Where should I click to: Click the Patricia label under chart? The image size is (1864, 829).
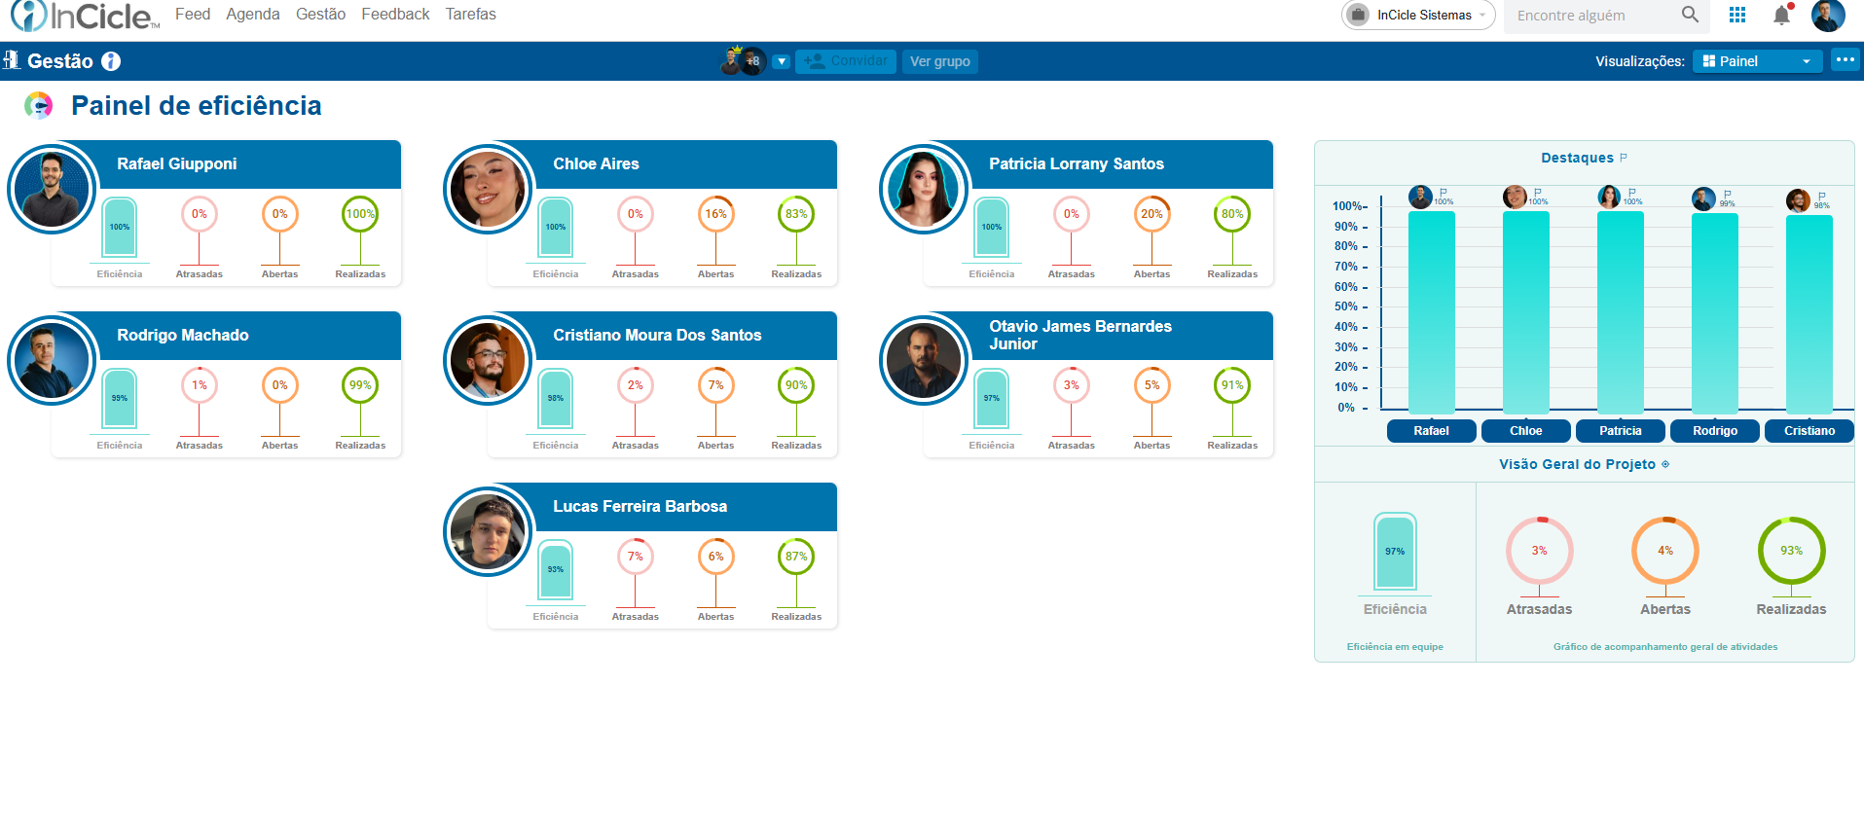1621,431
